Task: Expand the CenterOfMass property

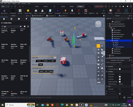Action: click(107, 91)
